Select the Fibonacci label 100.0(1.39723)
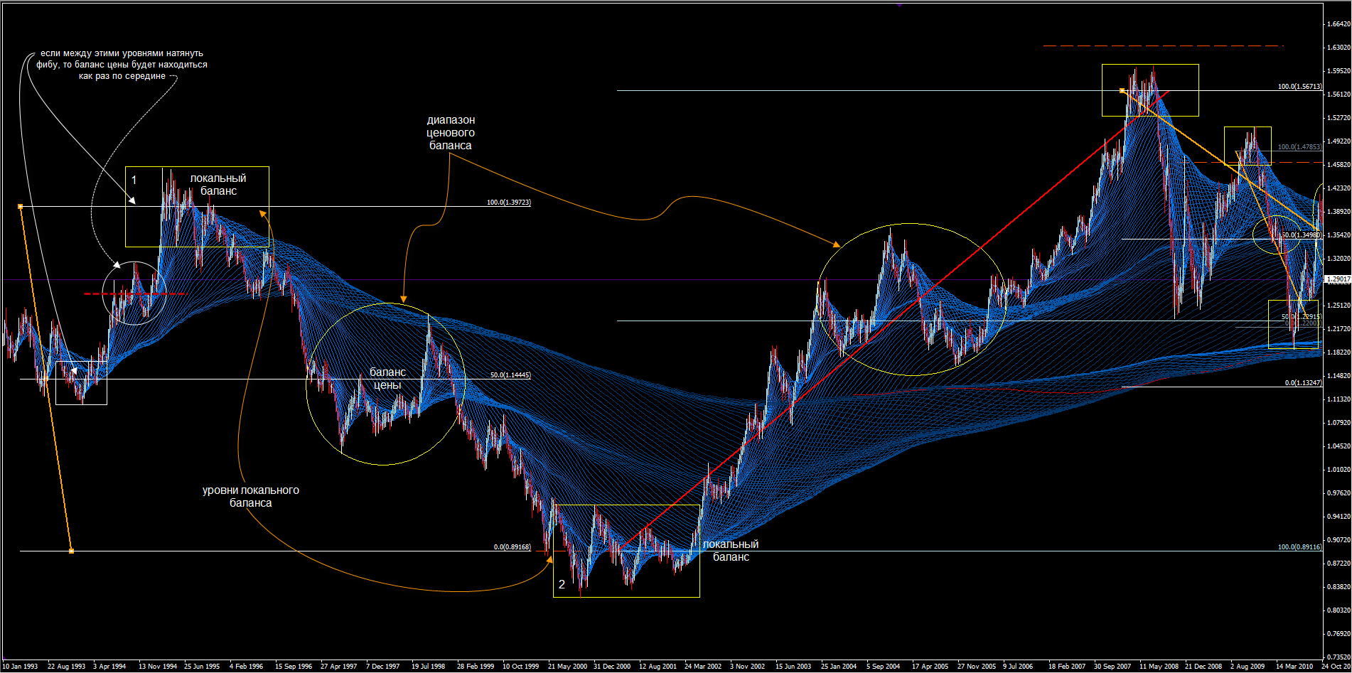1352x673 pixels. pos(508,203)
